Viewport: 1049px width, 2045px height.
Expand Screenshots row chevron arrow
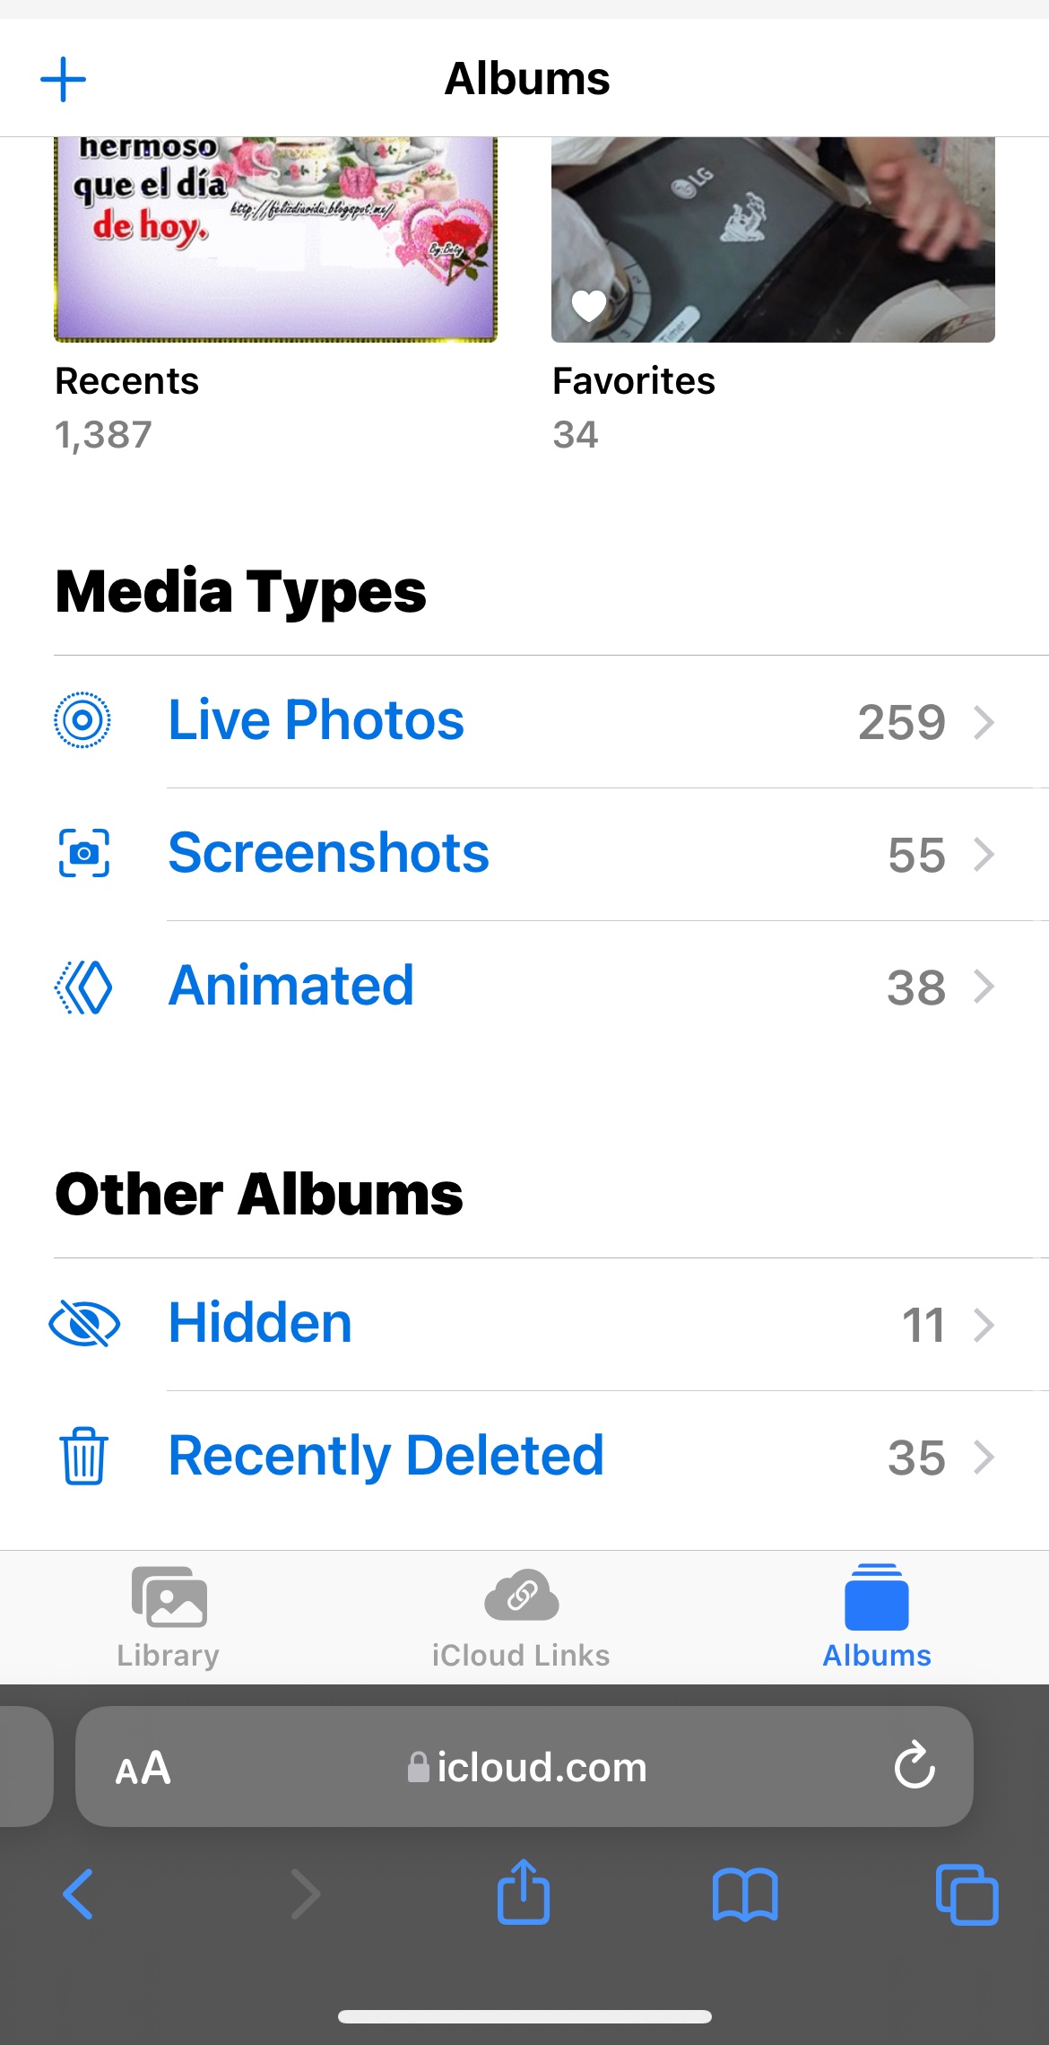tap(984, 854)
